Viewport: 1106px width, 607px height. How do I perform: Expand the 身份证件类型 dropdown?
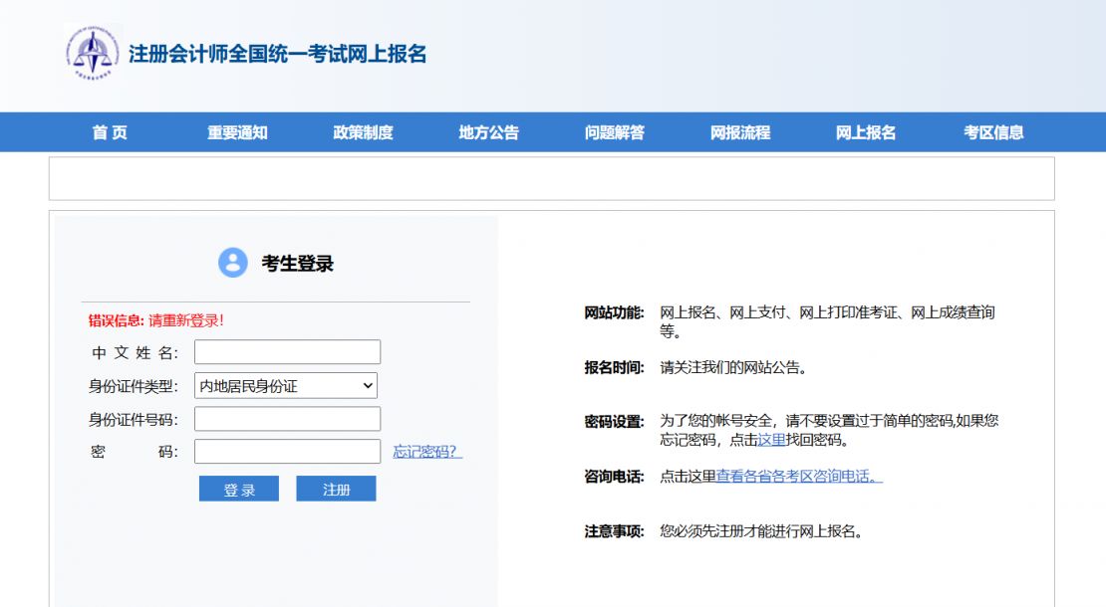pyautogui.click(x=286, y=386)
